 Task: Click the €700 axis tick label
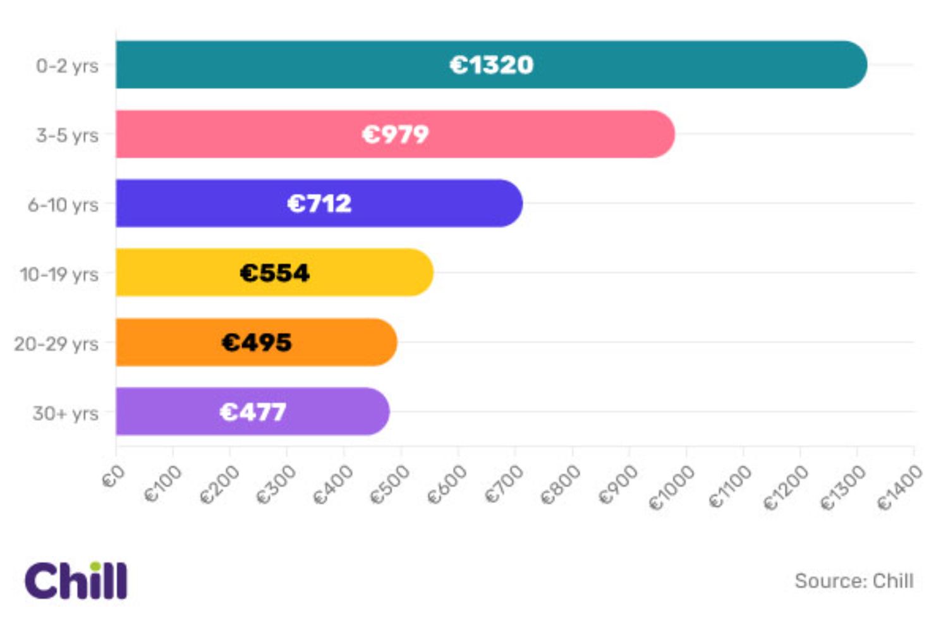coord(504,484)
